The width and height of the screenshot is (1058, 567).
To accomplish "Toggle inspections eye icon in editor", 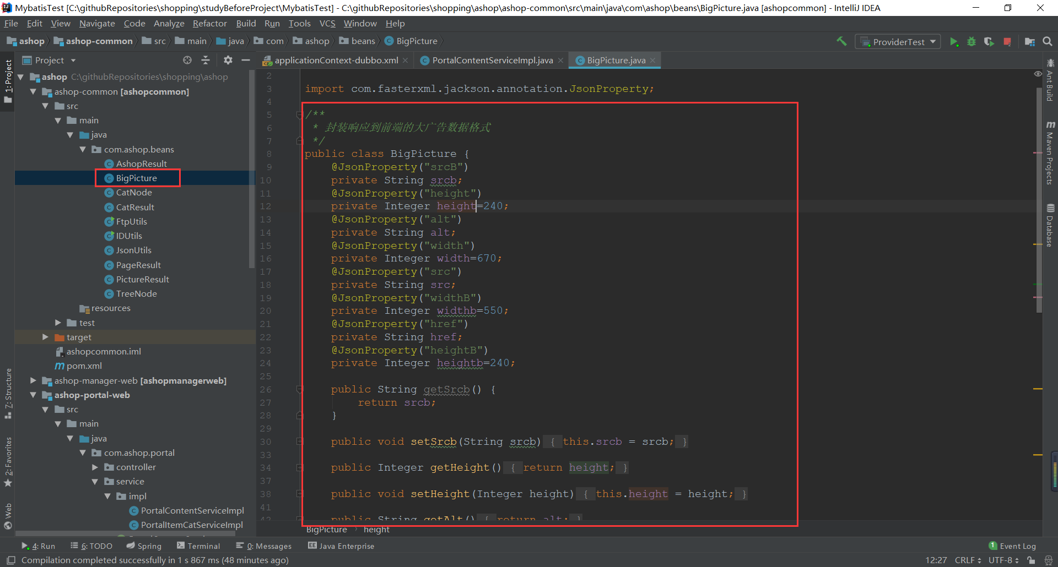I will [1038, 74].
